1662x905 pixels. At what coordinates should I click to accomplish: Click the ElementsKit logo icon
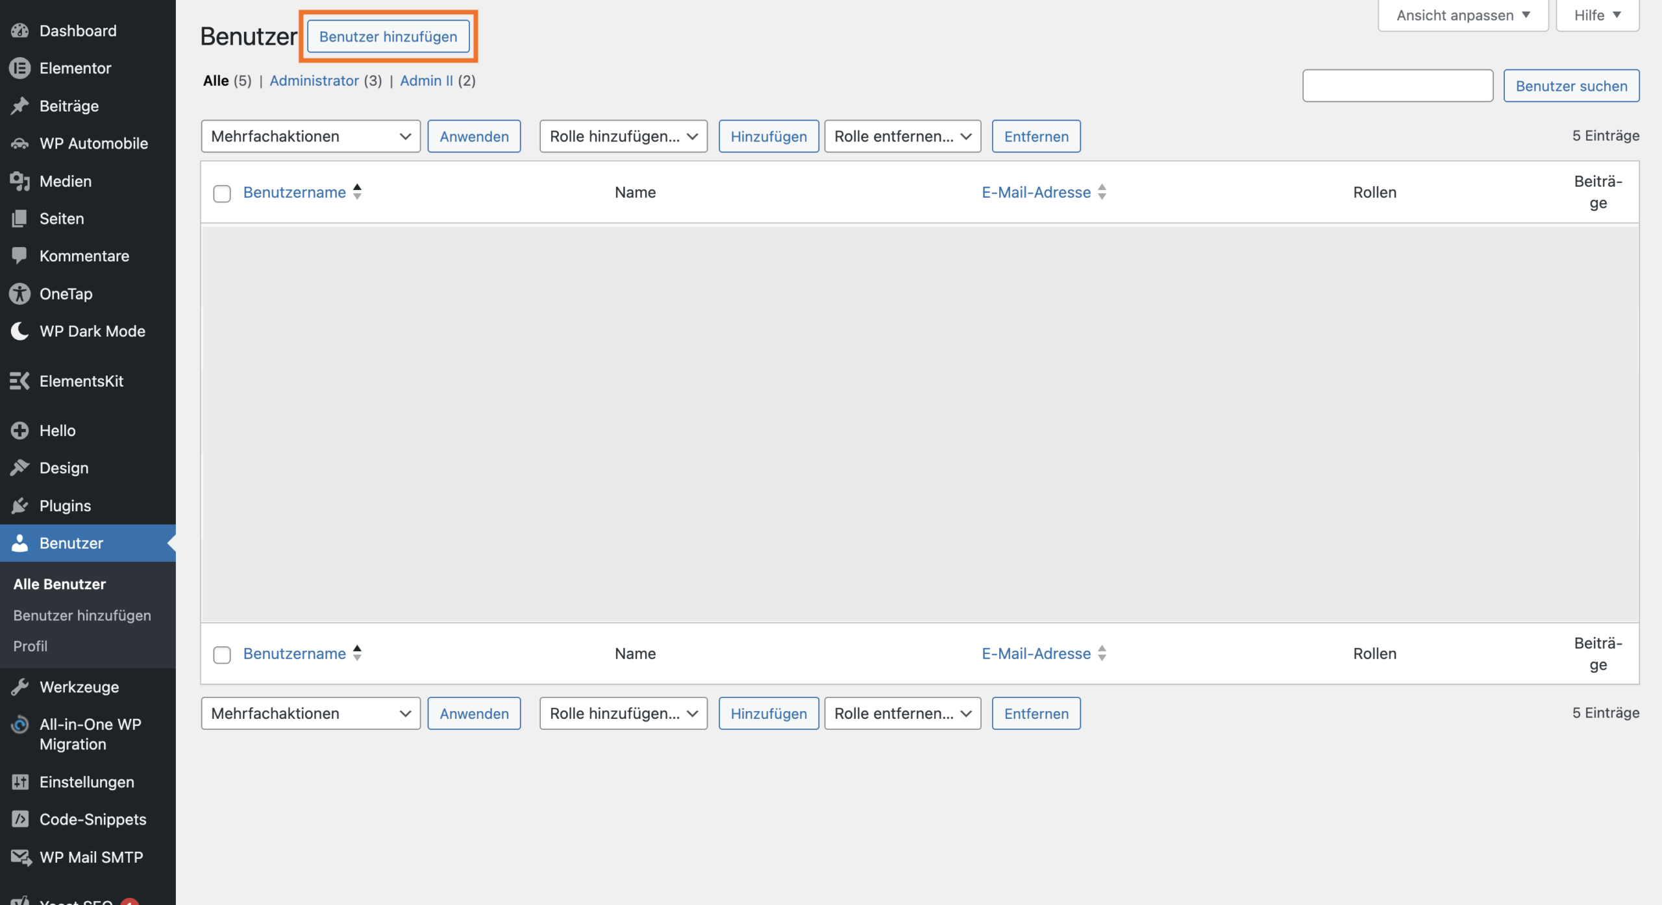[x=20, y=381]
